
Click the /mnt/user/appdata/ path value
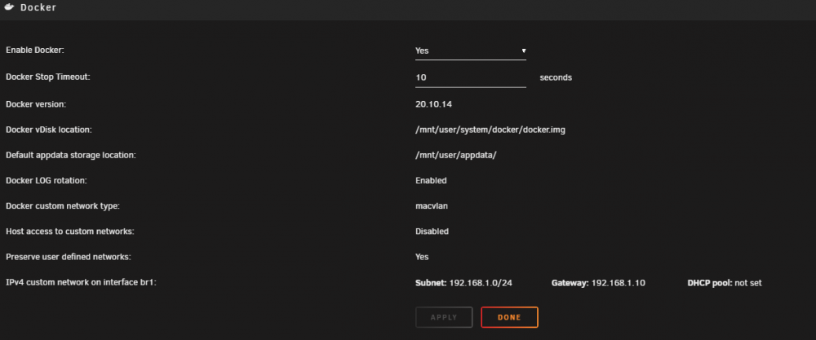click(x=456, y=156)
